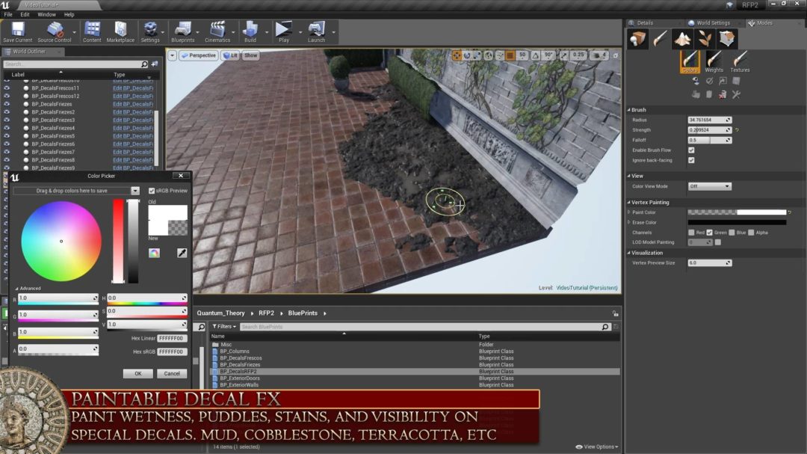807x454 pixels.
Task: Hide BP_DecalsFriezes3 with its eye icon
Action: pyautogui.click(x=7, y=120)
